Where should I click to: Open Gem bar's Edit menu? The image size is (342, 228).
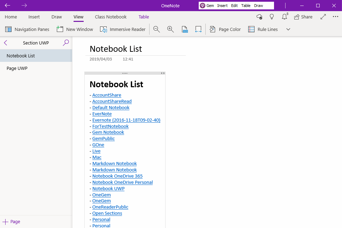(x=234, y=6)
